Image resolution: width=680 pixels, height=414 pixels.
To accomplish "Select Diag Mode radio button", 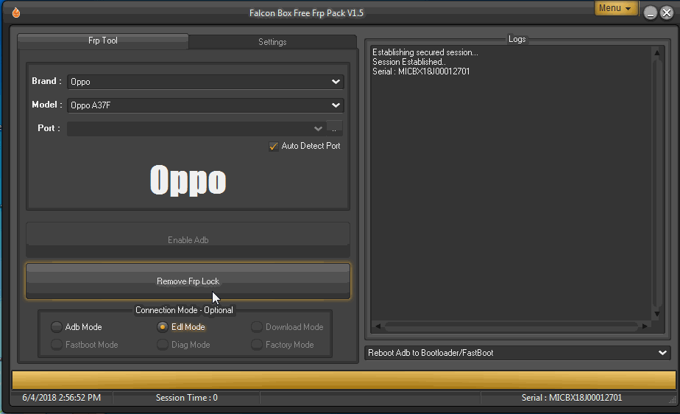I will (x=163, y=345).
